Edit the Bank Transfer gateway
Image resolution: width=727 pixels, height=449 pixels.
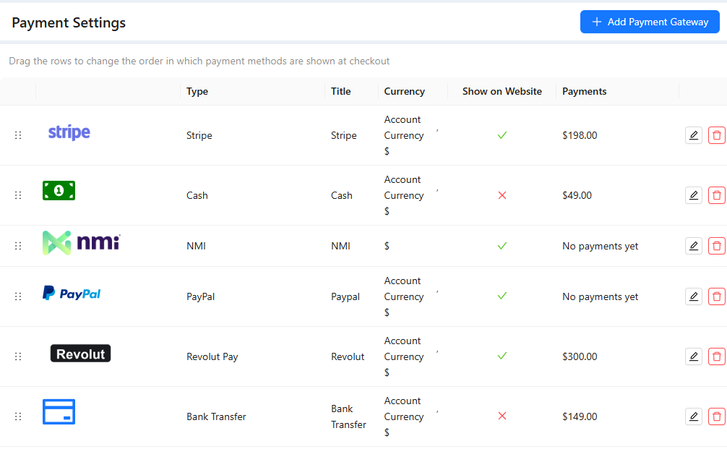694,416
